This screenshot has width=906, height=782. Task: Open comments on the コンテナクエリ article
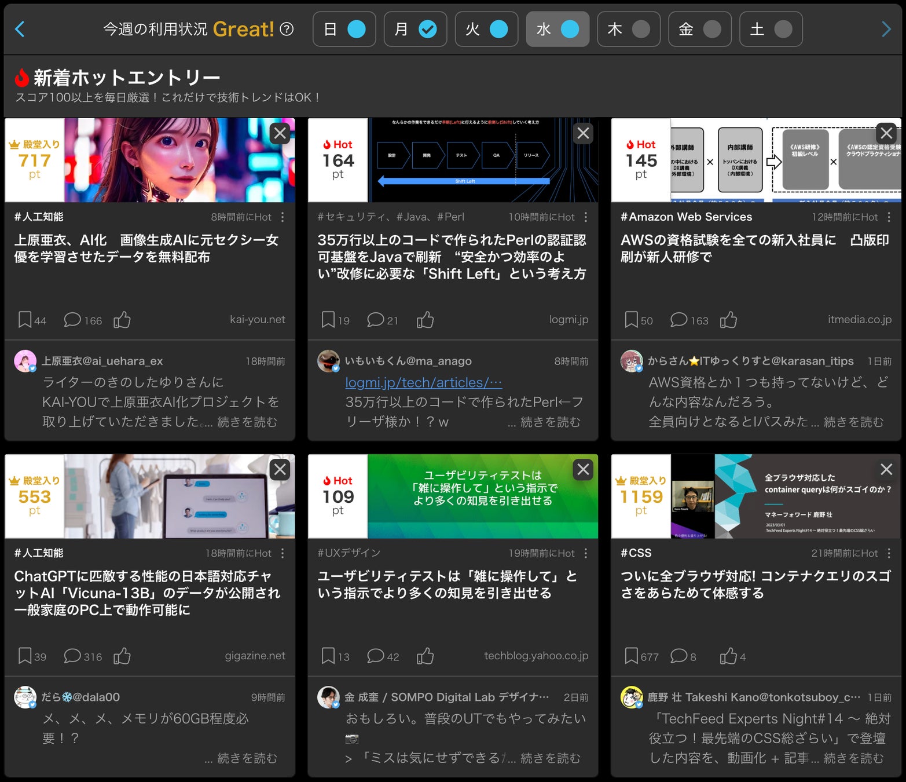[679, 656]
